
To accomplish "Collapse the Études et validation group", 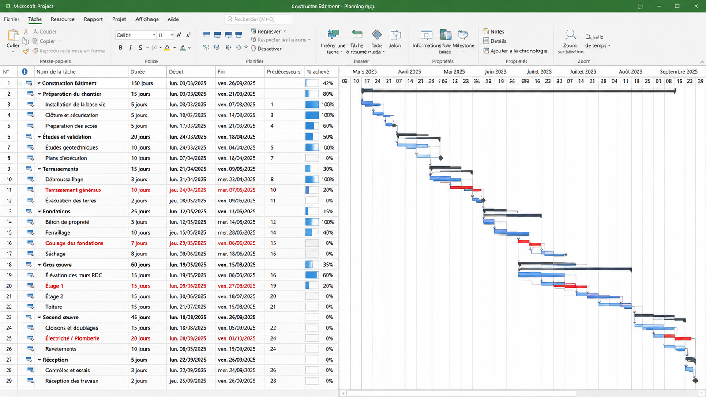I will tap(39, 137).
